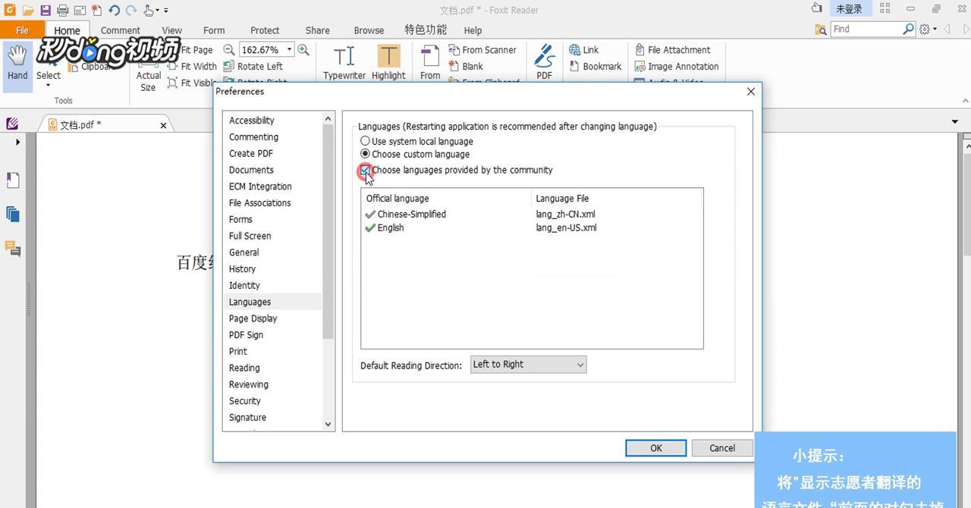Switch to the Comment ribbon tab

tap(120, 30)
